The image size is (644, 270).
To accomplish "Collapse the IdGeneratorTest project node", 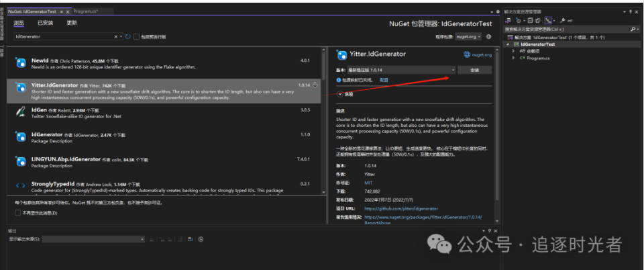I will [507, 44].
